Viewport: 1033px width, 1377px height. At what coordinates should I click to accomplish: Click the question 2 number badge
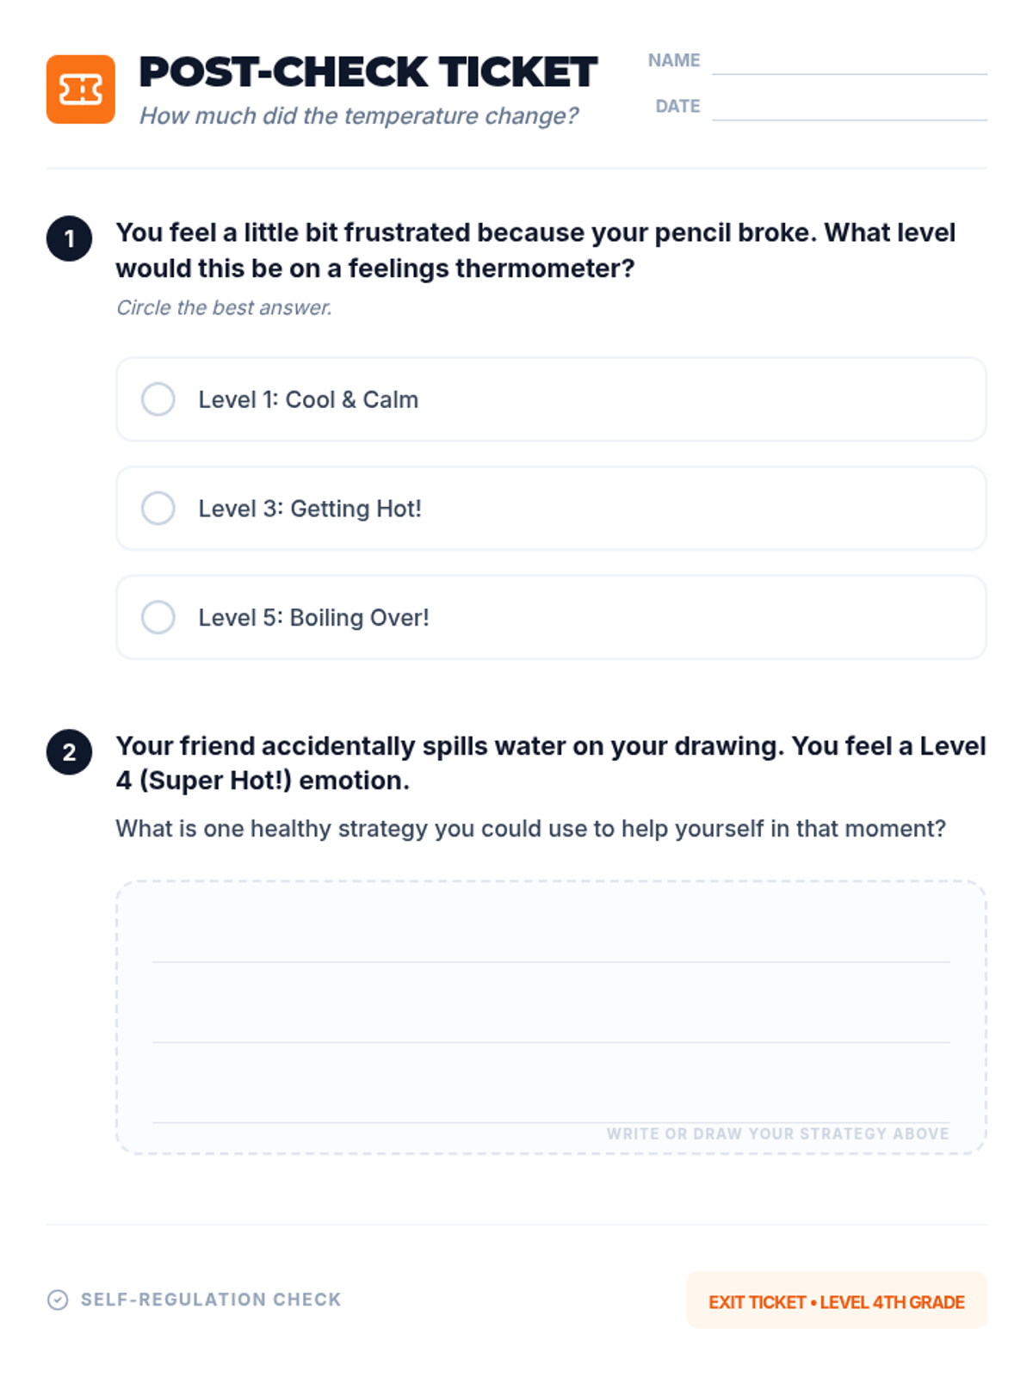[70, 752]
